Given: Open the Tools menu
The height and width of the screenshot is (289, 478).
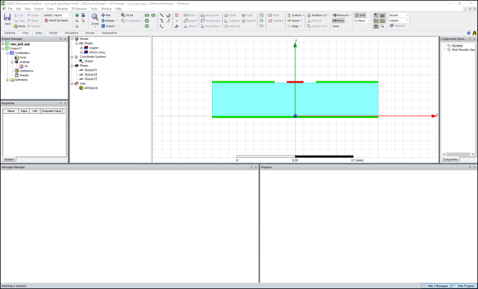Looking at the screenshot, I should 94,9.
